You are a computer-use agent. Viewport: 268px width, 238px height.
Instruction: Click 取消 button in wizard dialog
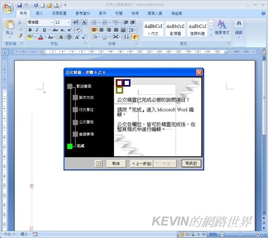pyautogui.click(x=116, y=164)
